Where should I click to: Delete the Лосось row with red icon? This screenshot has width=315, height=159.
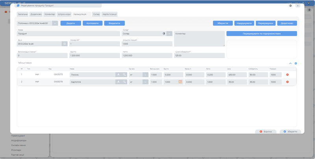point(287,75)
